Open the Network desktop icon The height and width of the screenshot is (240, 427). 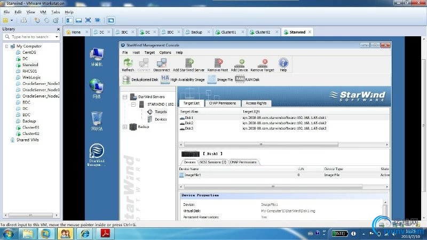97,88
